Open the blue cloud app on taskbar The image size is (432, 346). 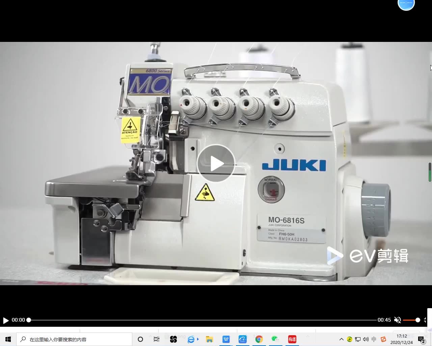pos(242,339)
